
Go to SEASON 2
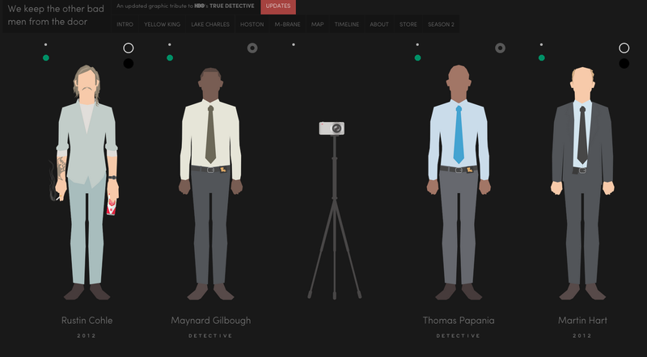pos(441,24)
